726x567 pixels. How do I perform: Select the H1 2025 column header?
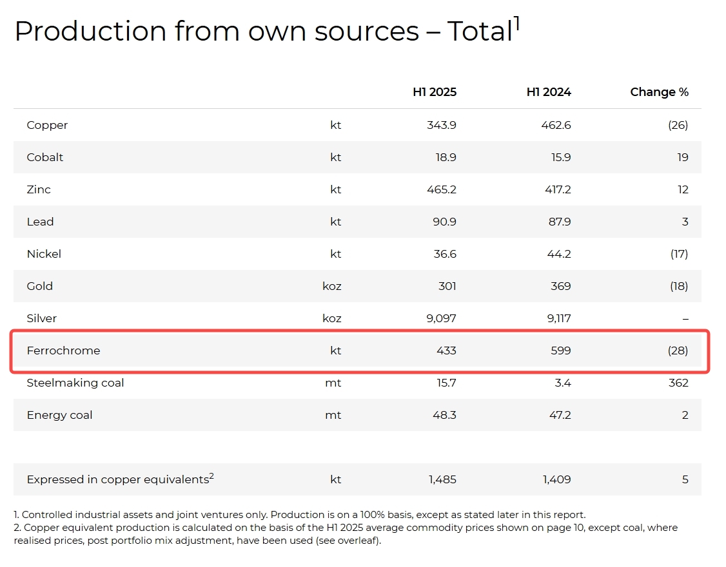pos(434,92)
